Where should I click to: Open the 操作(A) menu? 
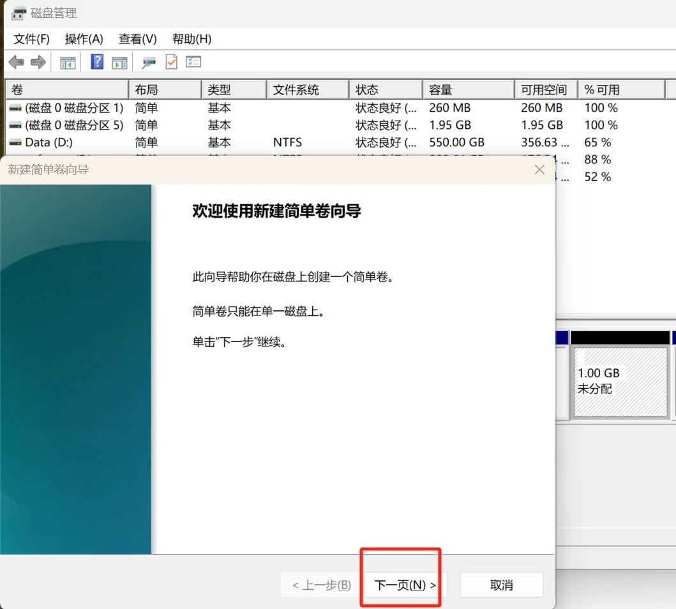[84, 39]
